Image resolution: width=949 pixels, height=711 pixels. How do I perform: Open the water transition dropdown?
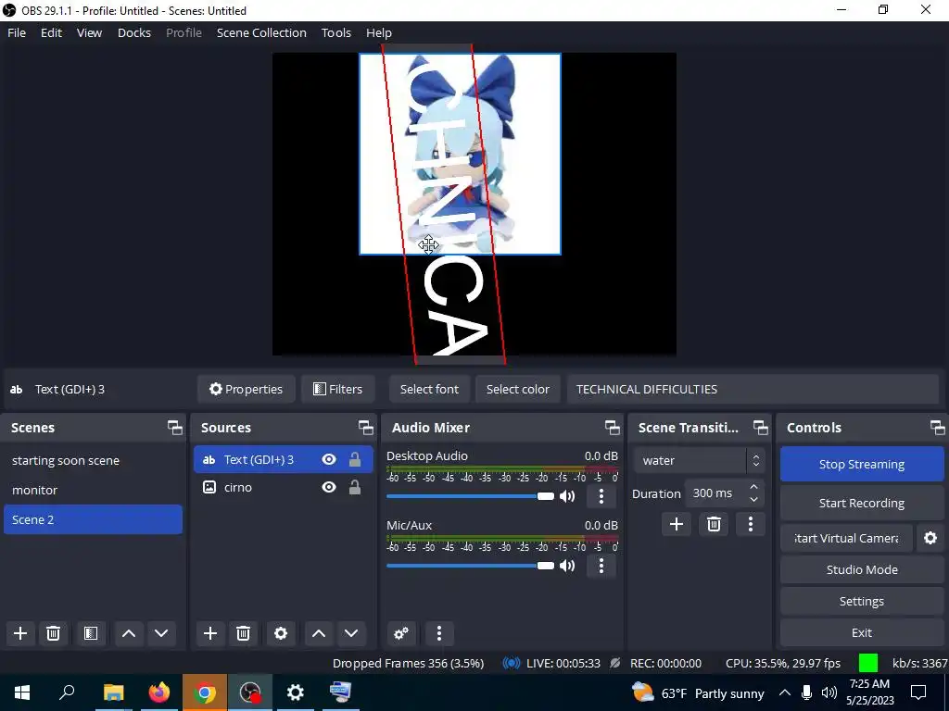[x=699, y=461]
